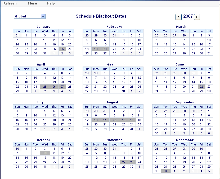Click September 18 in the calendar
Screen dimensions: 220x179
pyautogui.click(x=175, y=124)
